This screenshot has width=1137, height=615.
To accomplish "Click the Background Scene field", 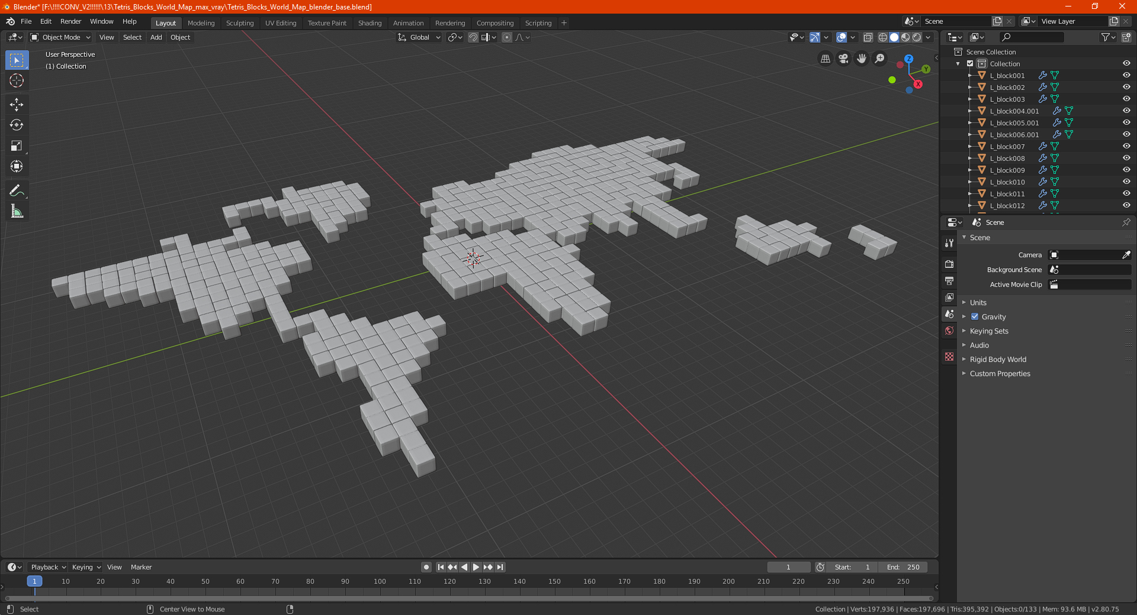I will (1090, 270).
